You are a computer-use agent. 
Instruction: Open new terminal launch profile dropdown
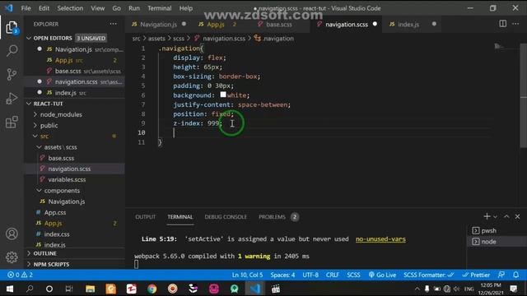click(x=496, y=217)
